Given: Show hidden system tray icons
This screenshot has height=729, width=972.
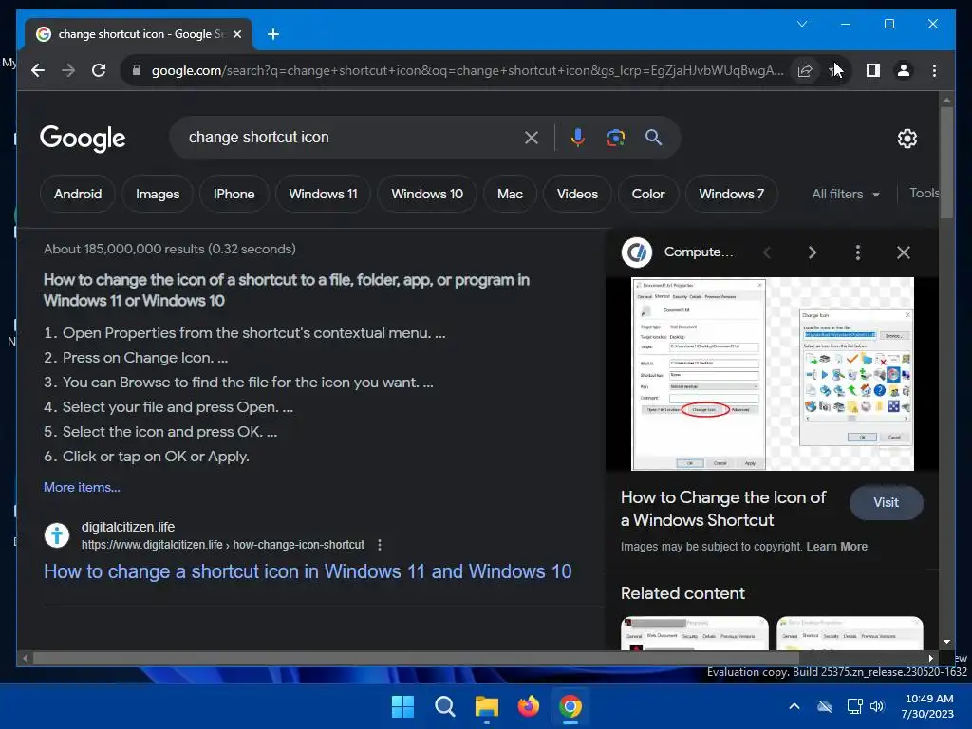Looking at the screenshot, I should 794,706.
